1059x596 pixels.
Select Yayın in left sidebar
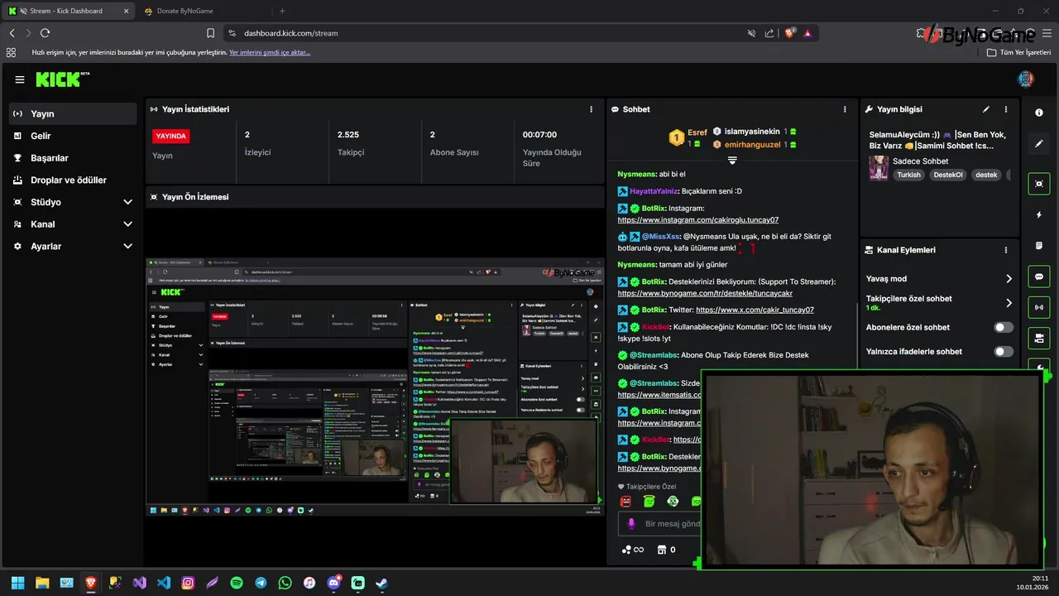point(73,113)
